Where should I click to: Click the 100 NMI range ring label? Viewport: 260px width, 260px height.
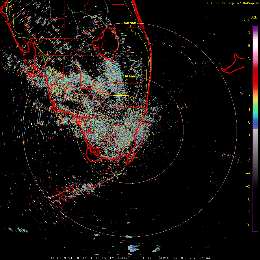pos(130,23)
